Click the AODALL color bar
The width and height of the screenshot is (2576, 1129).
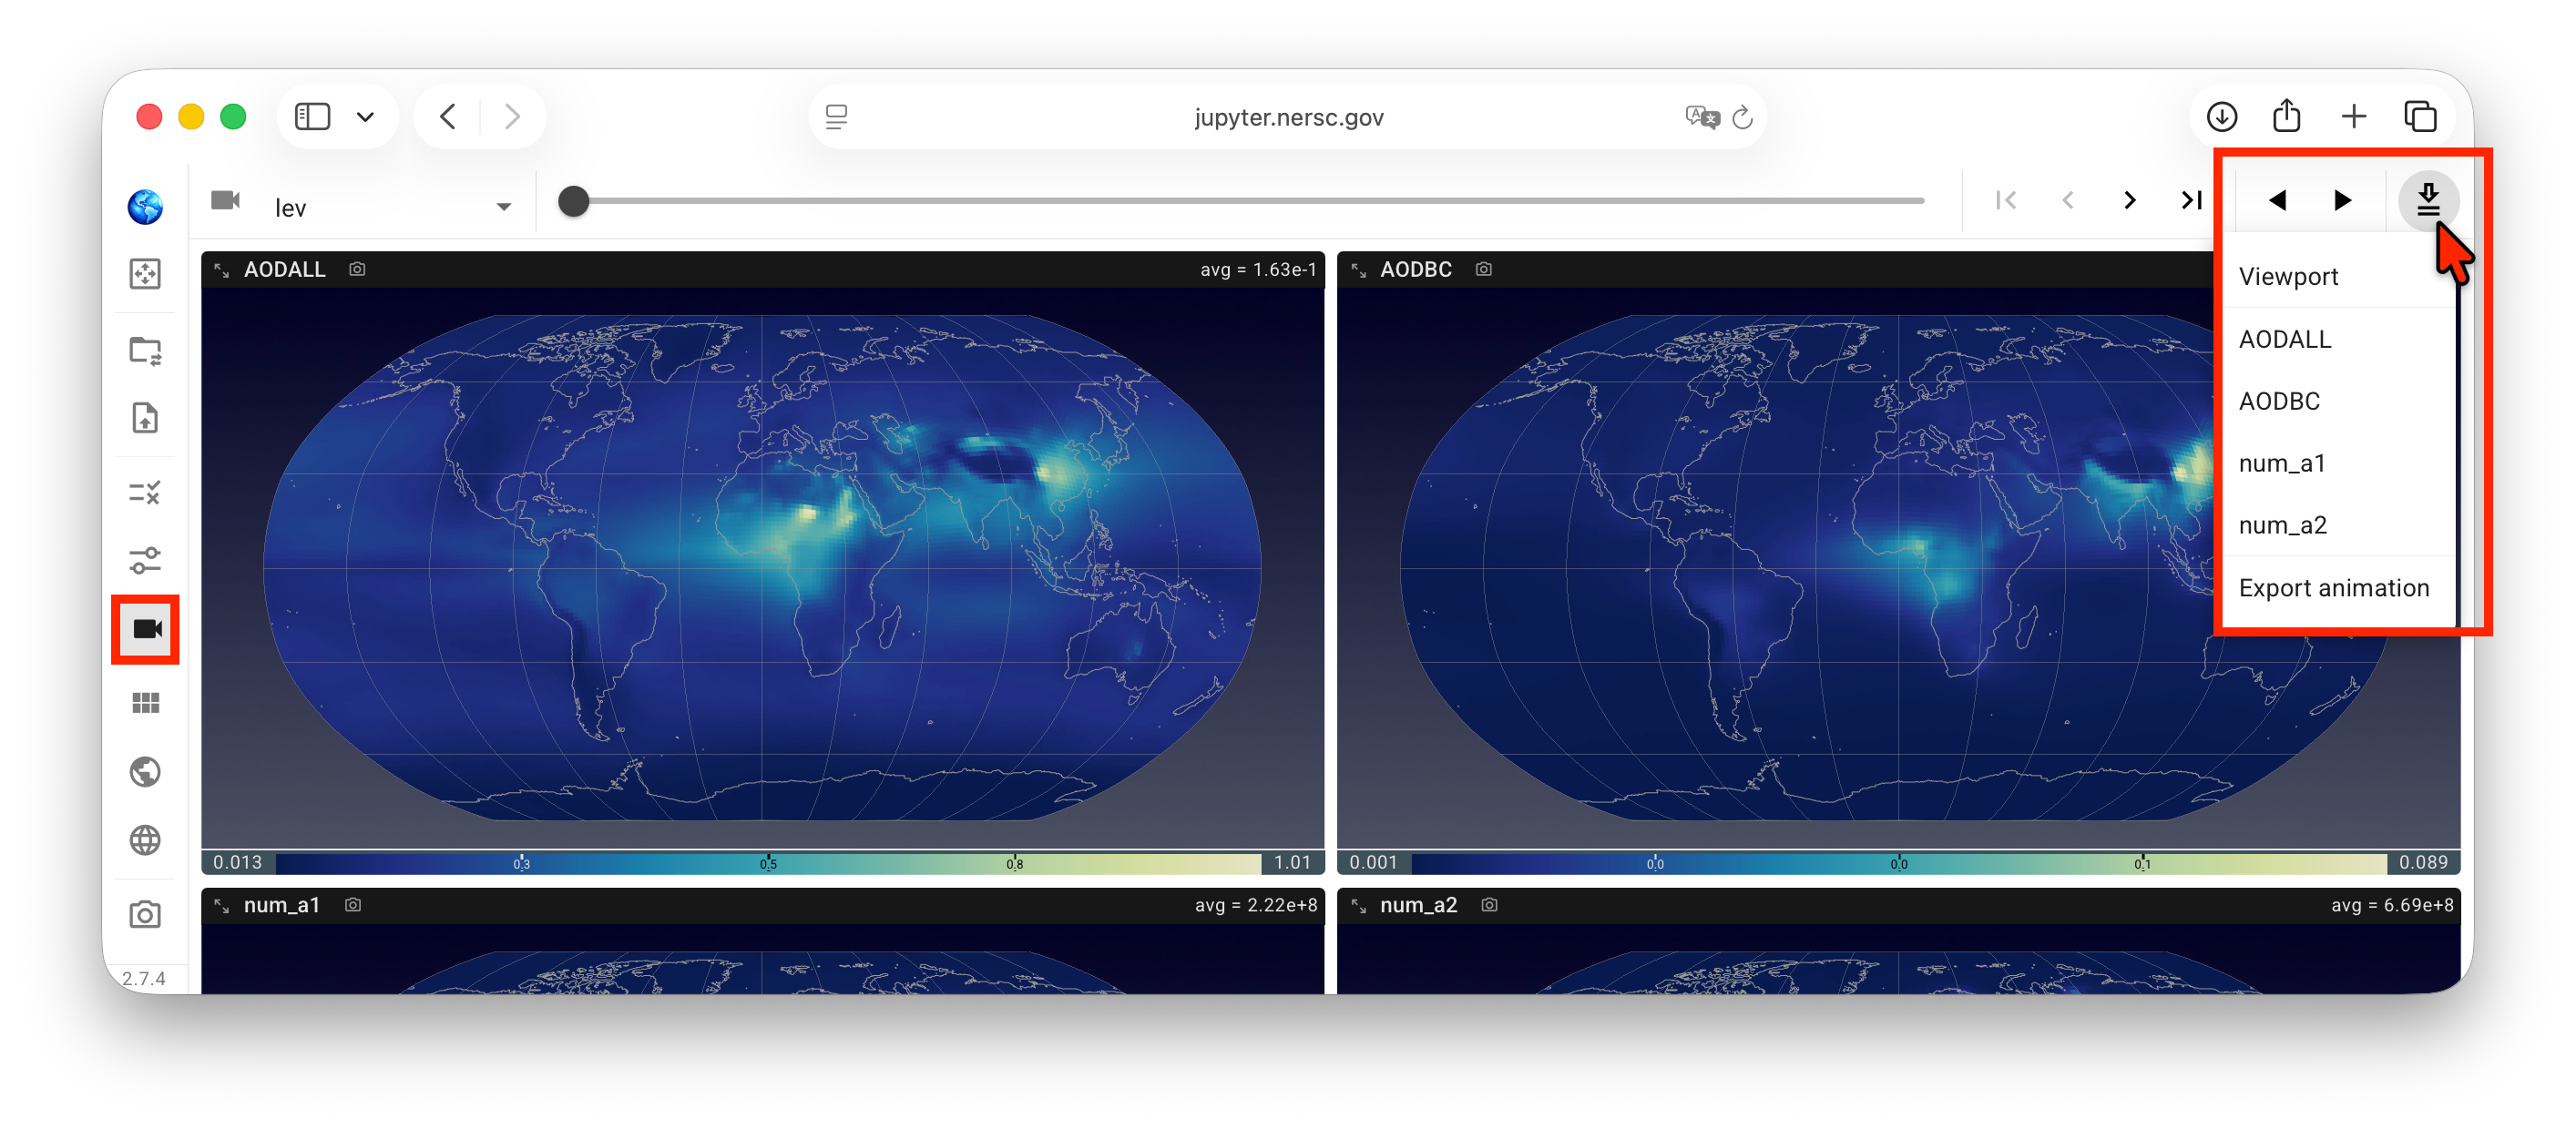(768, 863)
